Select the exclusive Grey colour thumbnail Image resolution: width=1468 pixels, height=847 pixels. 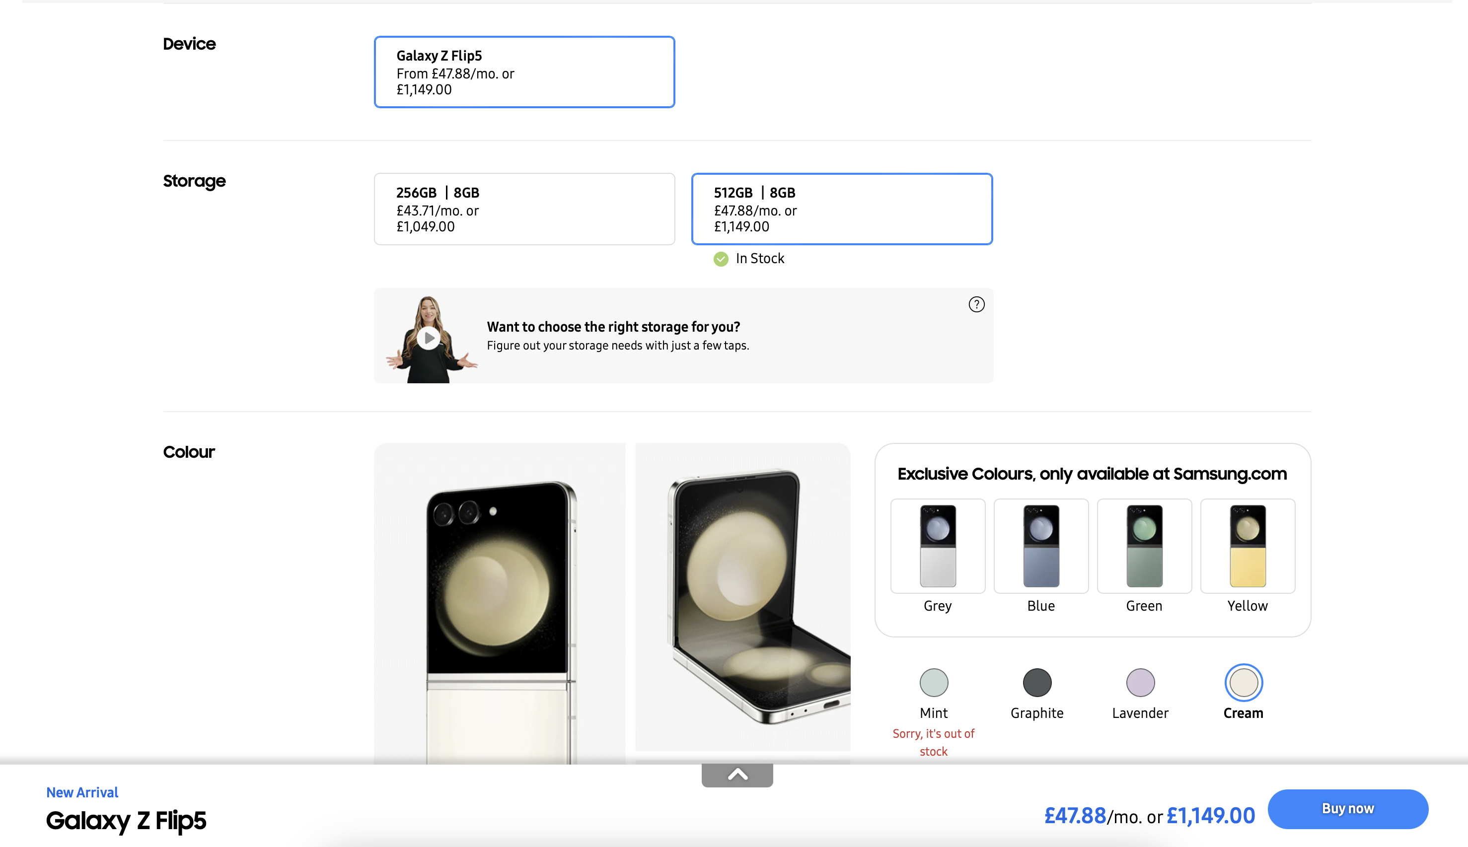click(937, 546)
